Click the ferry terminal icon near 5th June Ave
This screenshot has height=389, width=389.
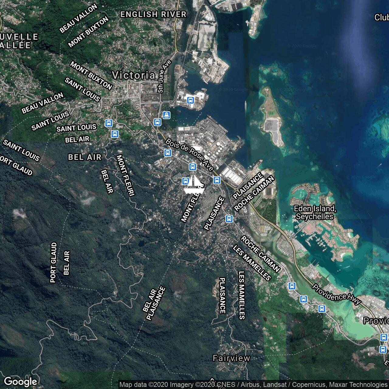click(x=166, y=115)
